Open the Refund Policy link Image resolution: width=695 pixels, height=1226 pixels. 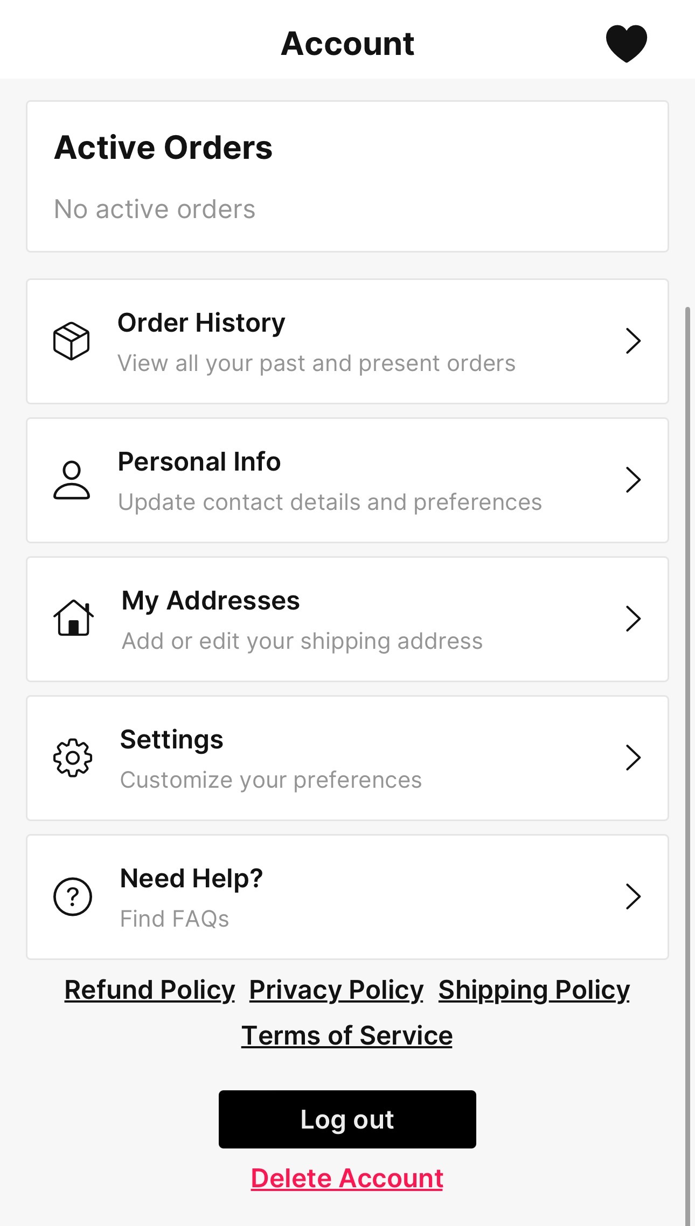(x=150, y=990)
